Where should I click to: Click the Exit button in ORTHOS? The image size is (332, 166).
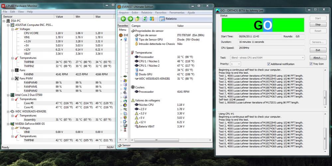pyautogui.click(x=318, y=50)
